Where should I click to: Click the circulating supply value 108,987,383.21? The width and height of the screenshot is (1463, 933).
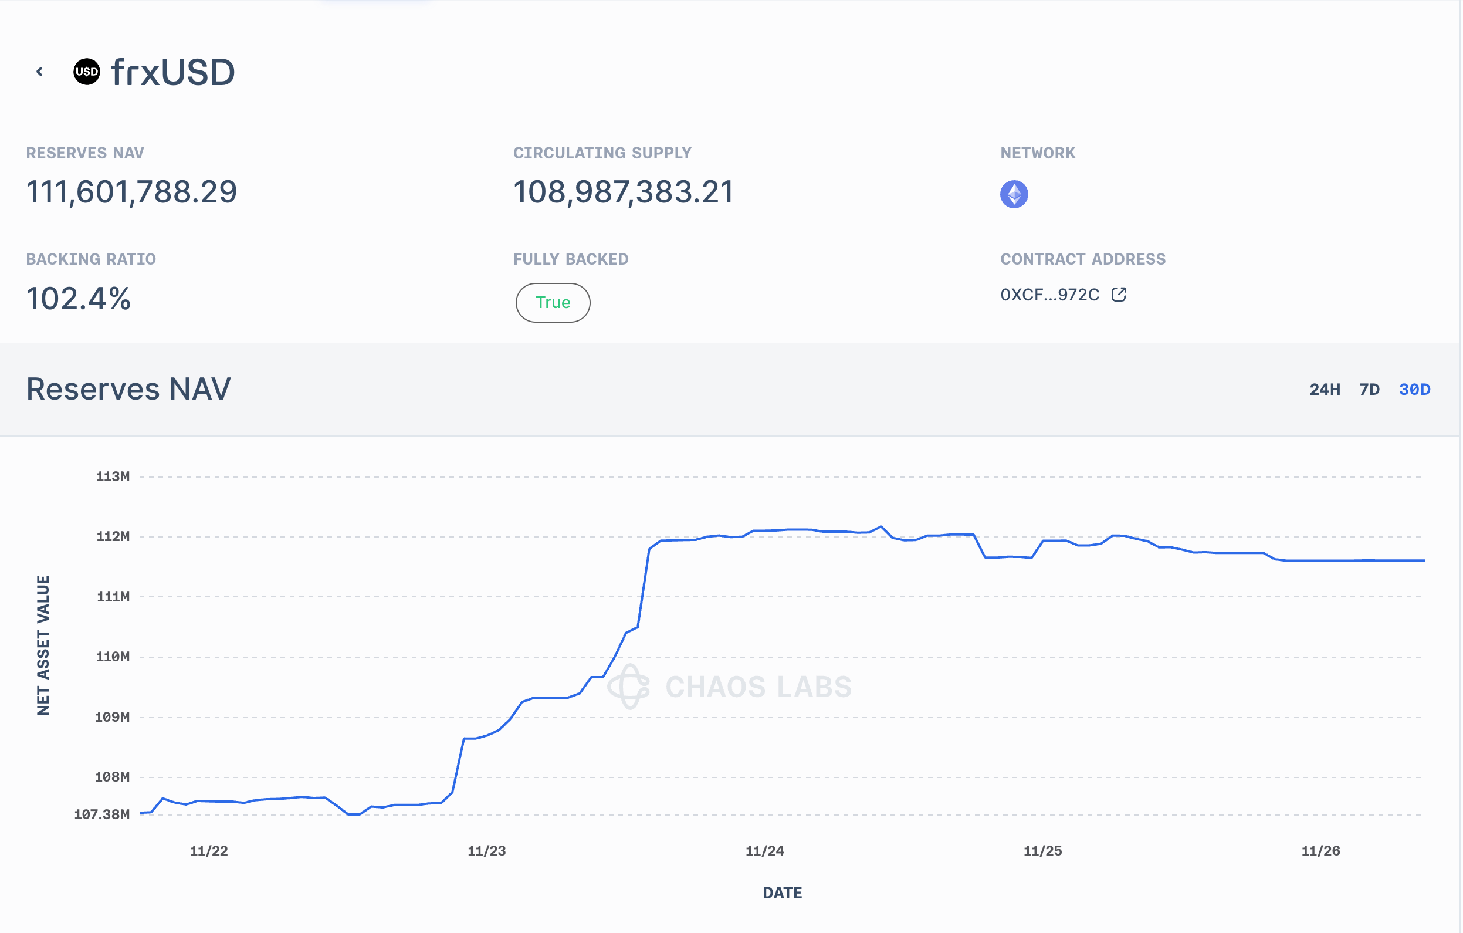click(x=624, y=192)
